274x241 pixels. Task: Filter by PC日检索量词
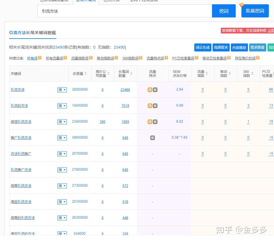(183, 58)
